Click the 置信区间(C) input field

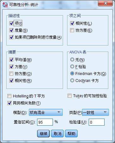[x=45, y=122]
